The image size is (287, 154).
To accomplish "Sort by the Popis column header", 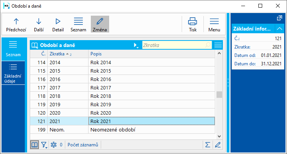I will click(x=152, y=54).
